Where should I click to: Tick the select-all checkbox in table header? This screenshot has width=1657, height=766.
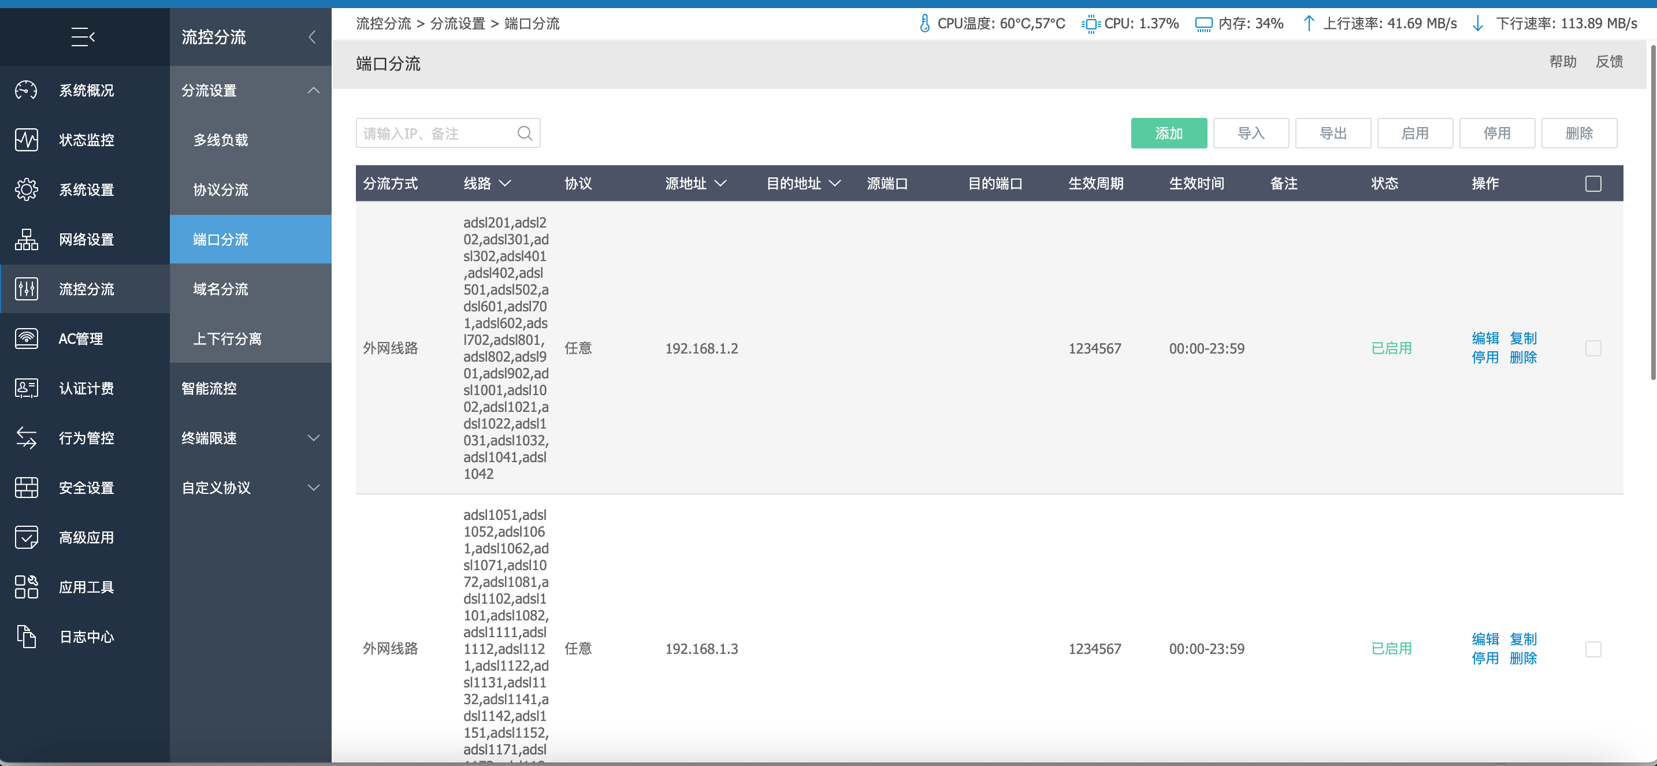tap(1593, 184)
